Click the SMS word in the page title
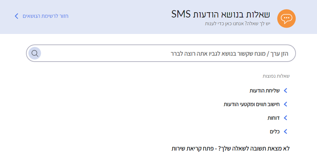 click(181, 14)
